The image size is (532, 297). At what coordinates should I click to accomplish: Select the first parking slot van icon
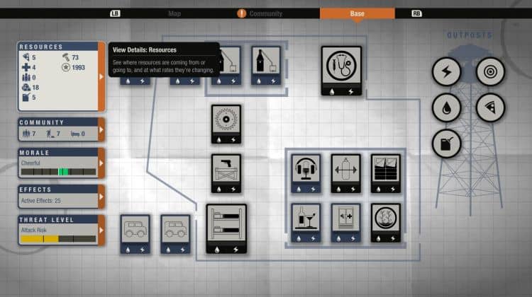click(135, 234)
